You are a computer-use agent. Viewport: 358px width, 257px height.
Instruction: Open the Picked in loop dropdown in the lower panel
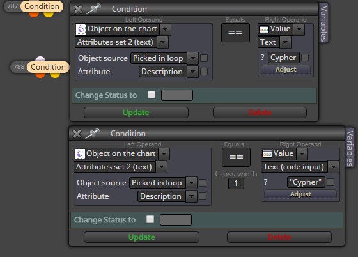click(191, 183)
